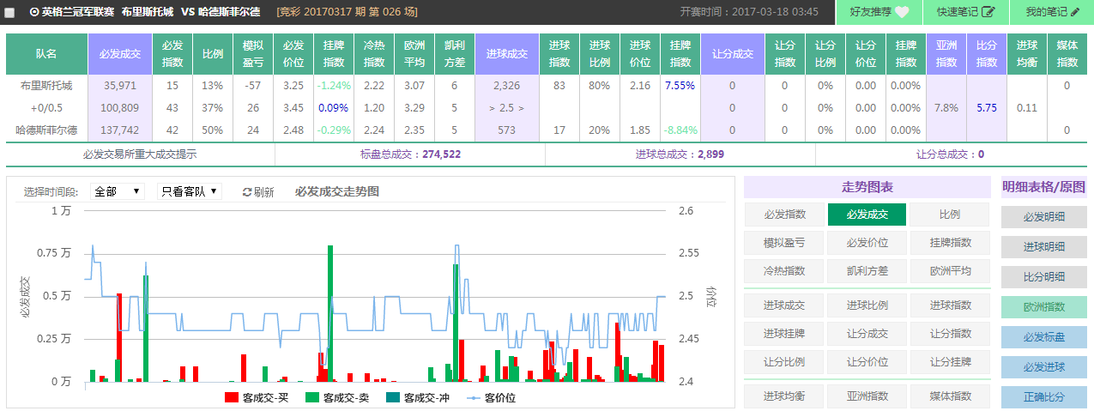Viewport: 1094px width, 417px height.
Task: Click the 快速笔记 edit icon
Action: click(x=988, y=12)
